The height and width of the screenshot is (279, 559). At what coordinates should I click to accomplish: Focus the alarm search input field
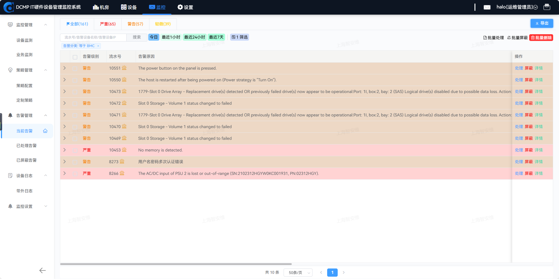point(93,37)
